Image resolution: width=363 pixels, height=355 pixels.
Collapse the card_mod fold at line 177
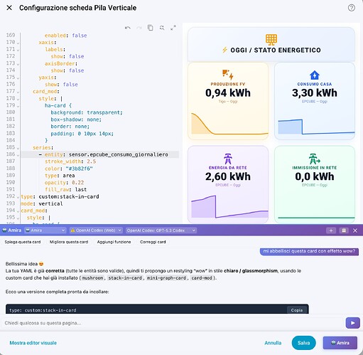click(x=18, y=92)
